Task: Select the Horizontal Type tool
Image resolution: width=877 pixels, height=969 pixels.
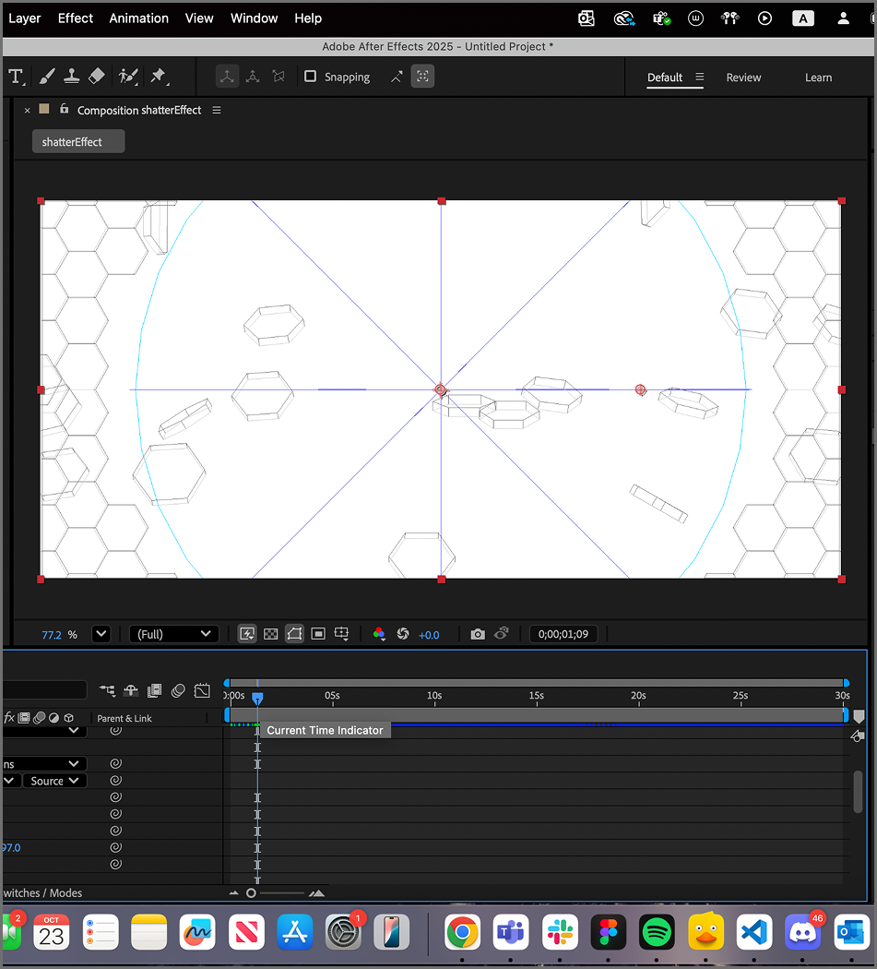Action: pyautogui.click(x=16, y=77)
